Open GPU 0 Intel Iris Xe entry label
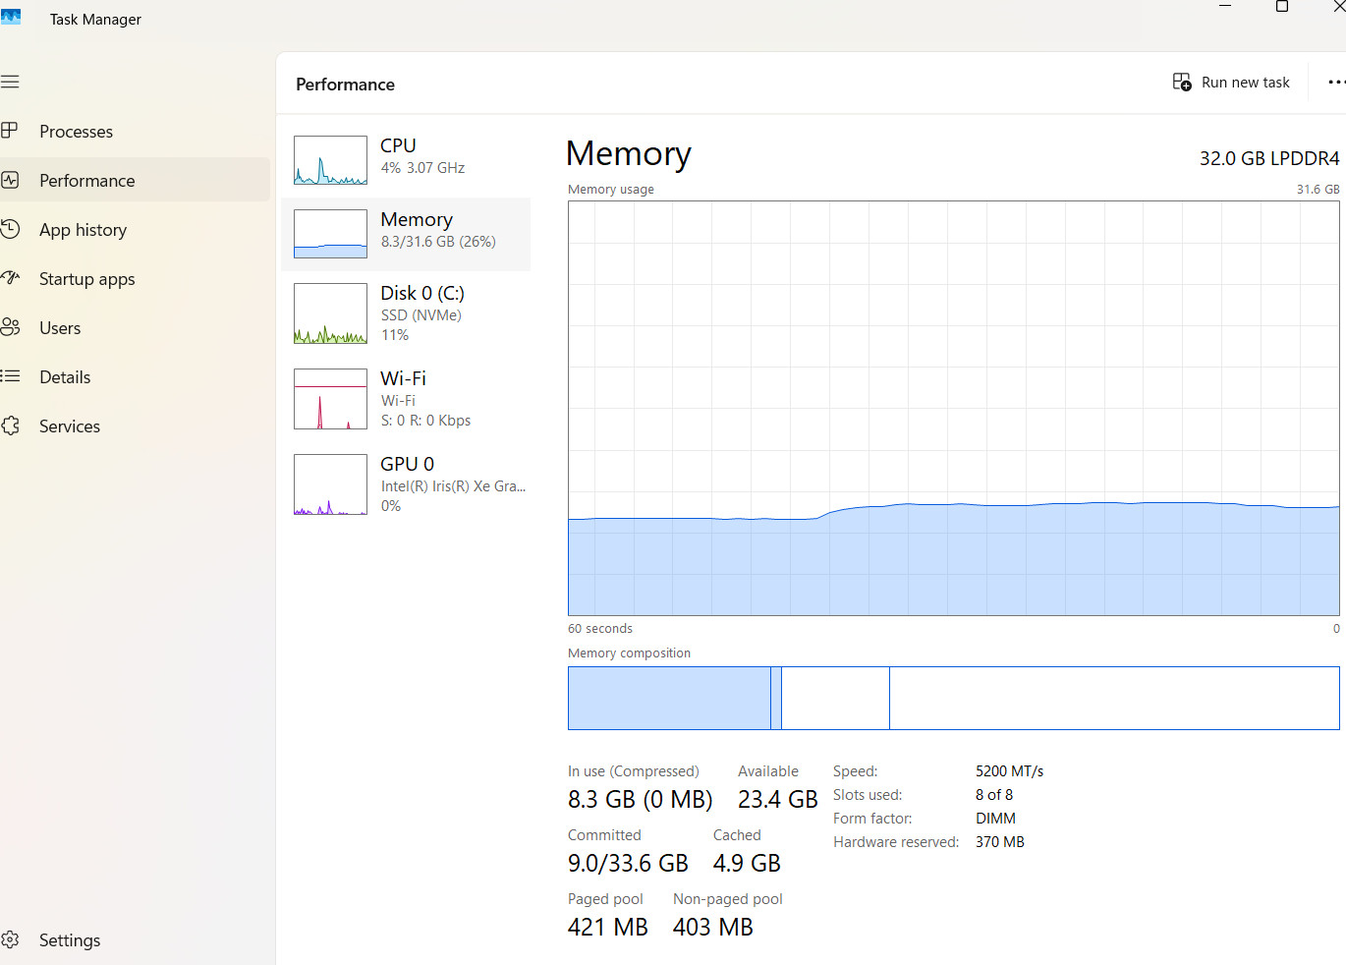 click(453, 484)
